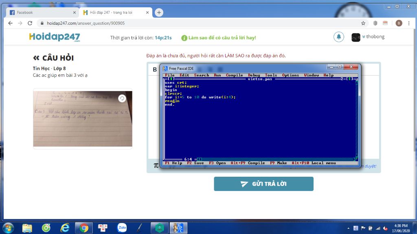This screenshot has height=234, width=417.
Task: Click the volume tray icon
Action: point(385,228)
